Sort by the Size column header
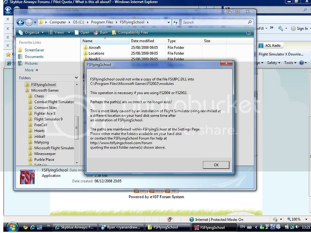 [x=214, y=41]
